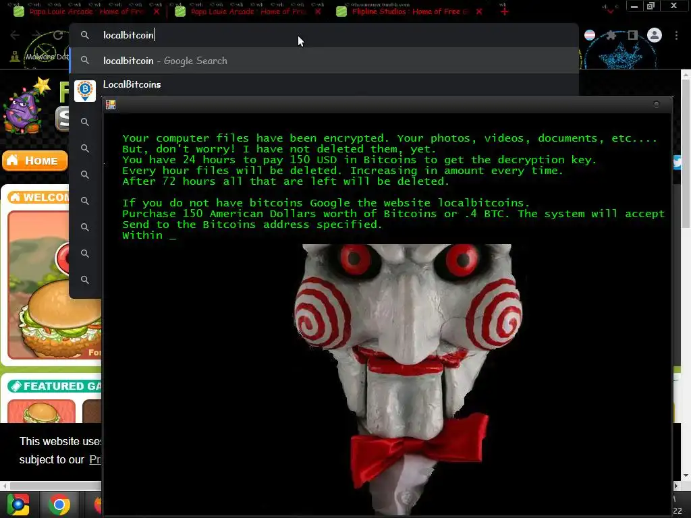Open the burger game thumbnail under Welcome
The height and width of the screenshot is (518, 691).
[55, 285]
